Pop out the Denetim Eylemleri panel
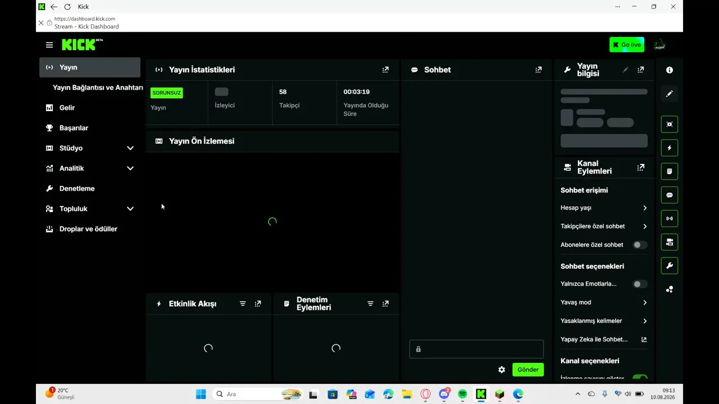 (x=385, y=304)
